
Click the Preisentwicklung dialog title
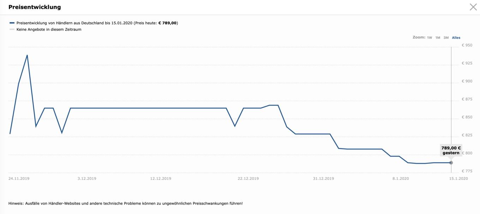coord(35,7)
